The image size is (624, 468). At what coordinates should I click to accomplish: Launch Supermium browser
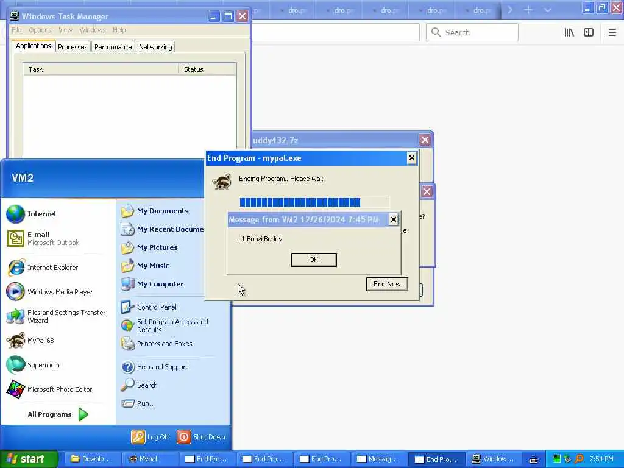tap(33, 365)
